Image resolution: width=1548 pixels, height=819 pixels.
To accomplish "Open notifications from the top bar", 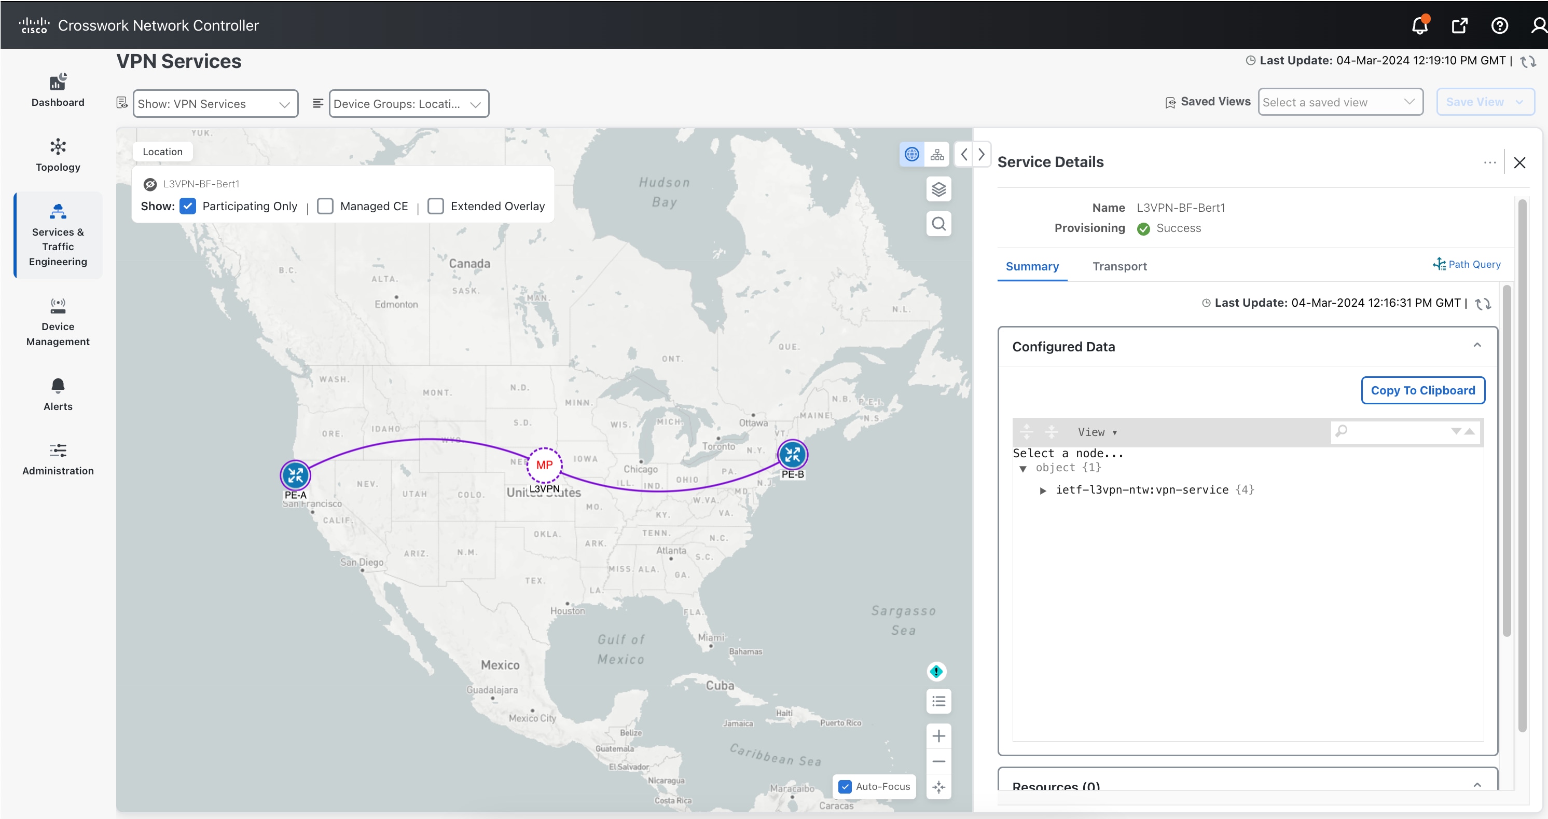I will [1419, 25].
